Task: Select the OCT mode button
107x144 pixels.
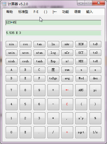Action: 81,53
